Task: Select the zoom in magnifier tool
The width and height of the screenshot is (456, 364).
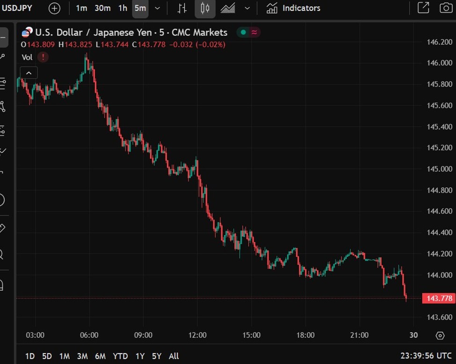Action: point(2,255)
